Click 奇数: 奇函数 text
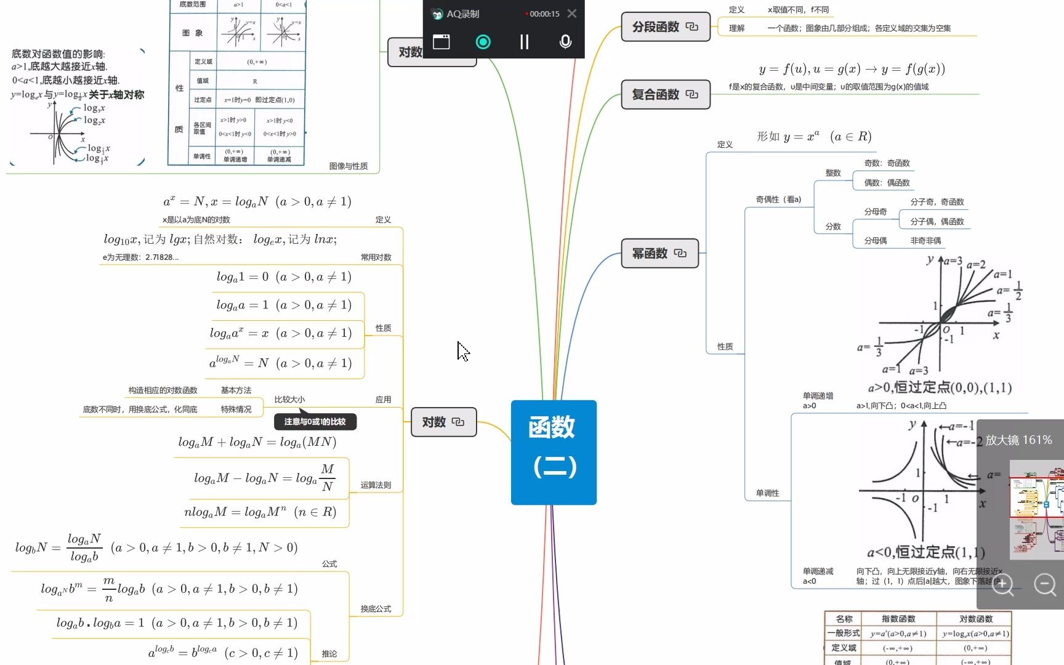 887,163
